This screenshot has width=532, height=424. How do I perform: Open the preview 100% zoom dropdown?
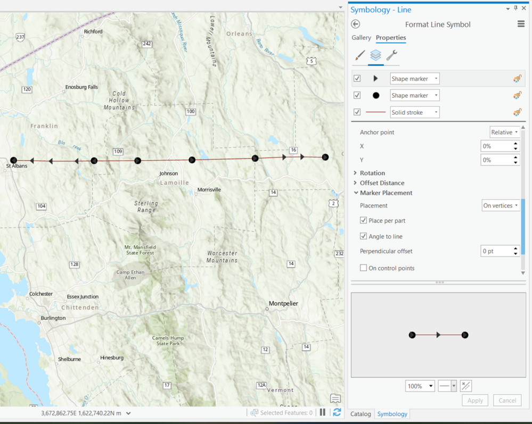click(x=420, y=386)
